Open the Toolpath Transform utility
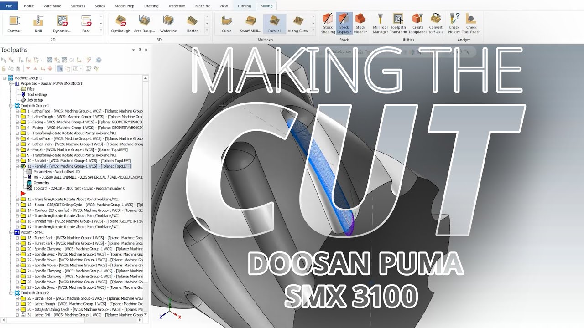 coord(398,24)
